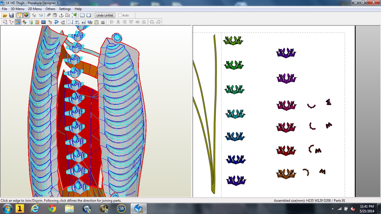The image size is (381, 214).
Task: Select the red node join tool icon
Action: click(11, 22)
